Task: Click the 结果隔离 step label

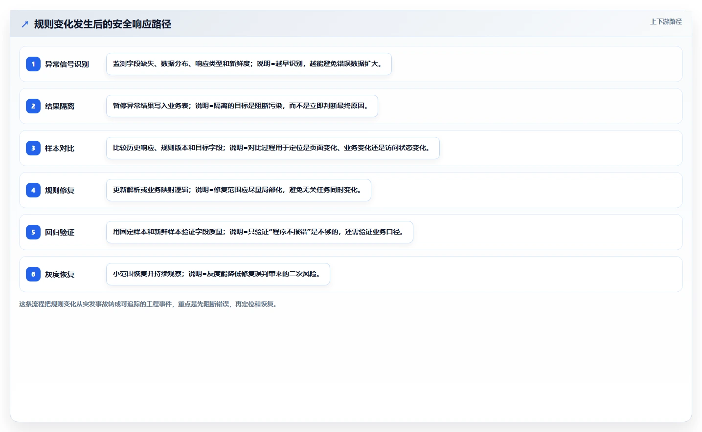Action: tap(60, 106)
